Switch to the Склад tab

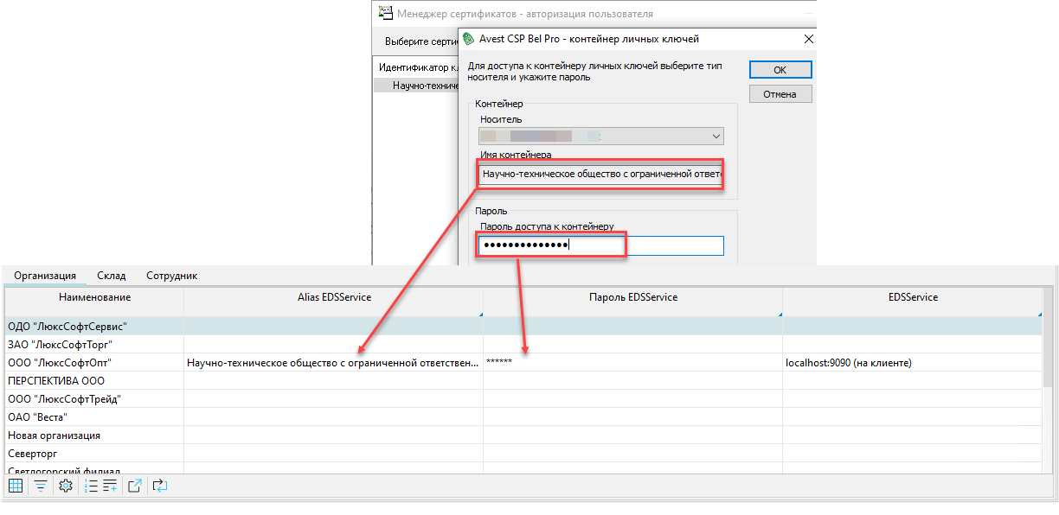(x=112, y=276)
